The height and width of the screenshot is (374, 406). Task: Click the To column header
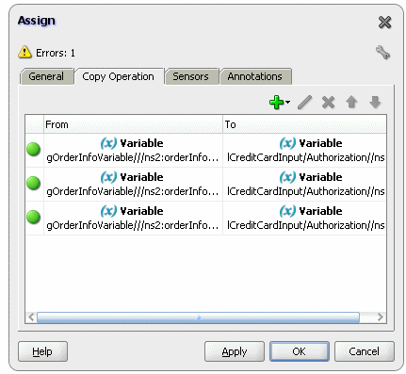click(x=304, y=124)
